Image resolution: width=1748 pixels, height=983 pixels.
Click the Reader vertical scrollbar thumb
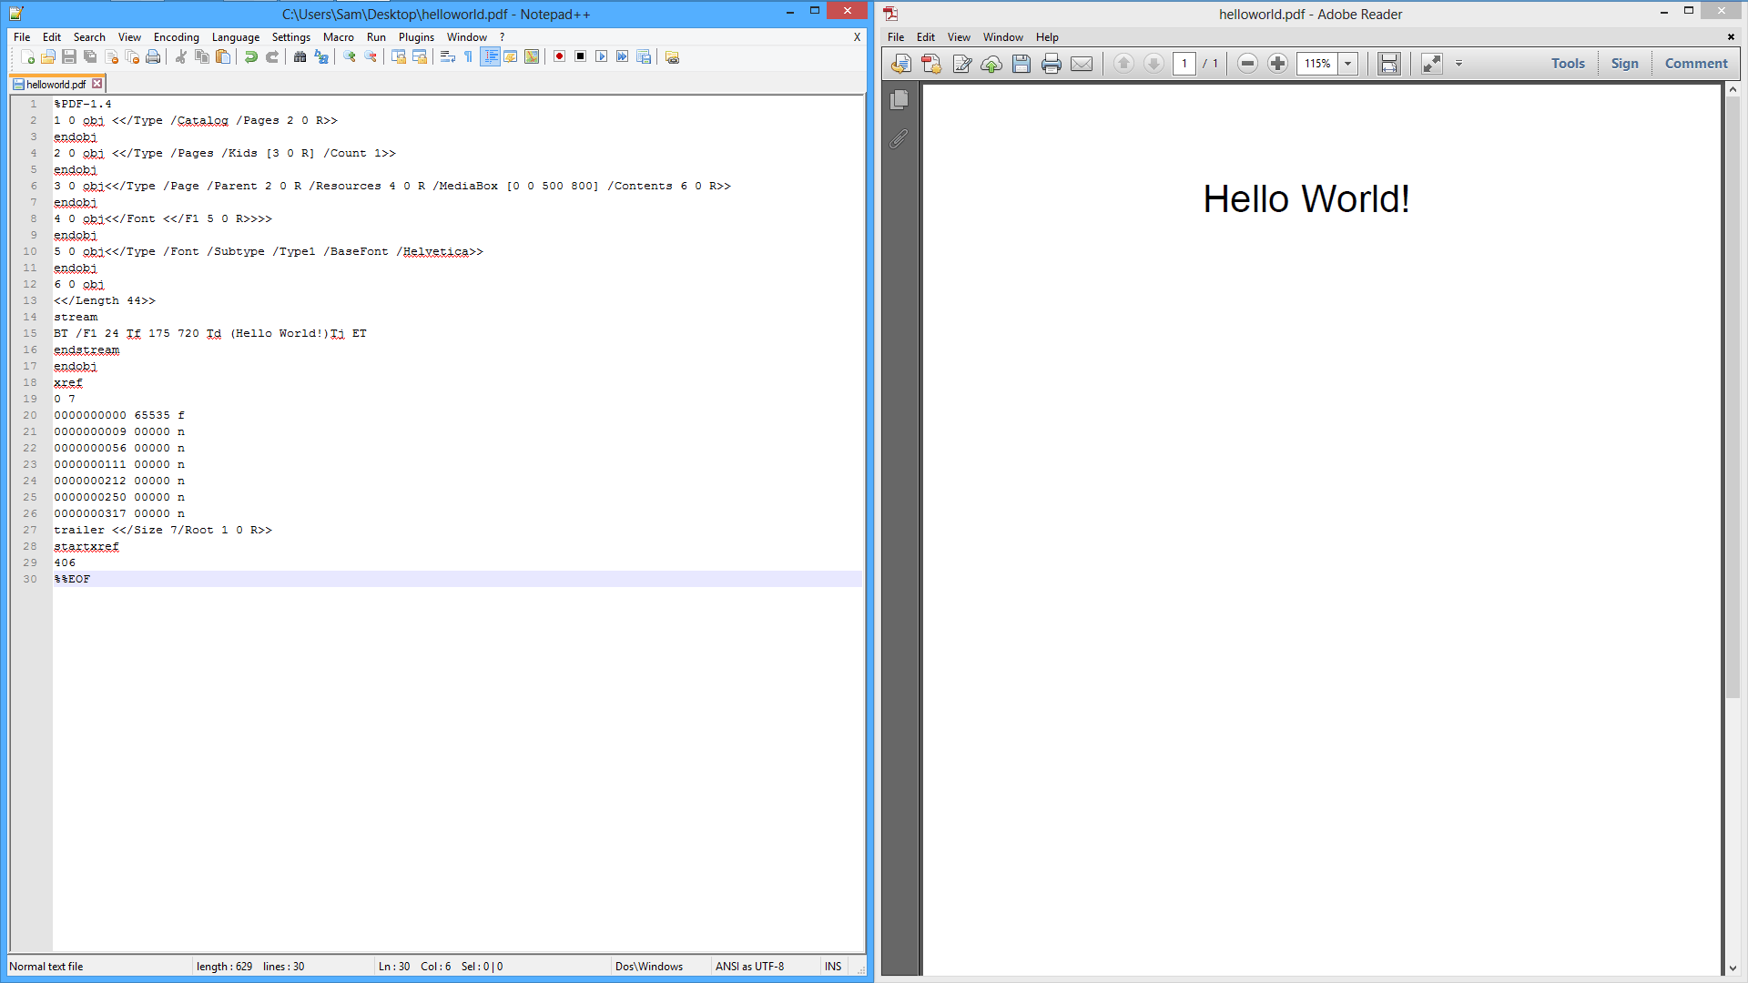pyautogui.click(x=1733, y=396)
